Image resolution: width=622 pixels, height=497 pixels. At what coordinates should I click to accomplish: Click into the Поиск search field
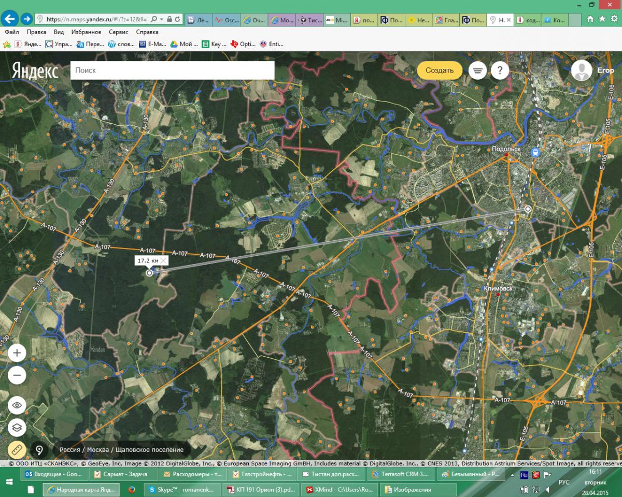click(x=172, y=70)
